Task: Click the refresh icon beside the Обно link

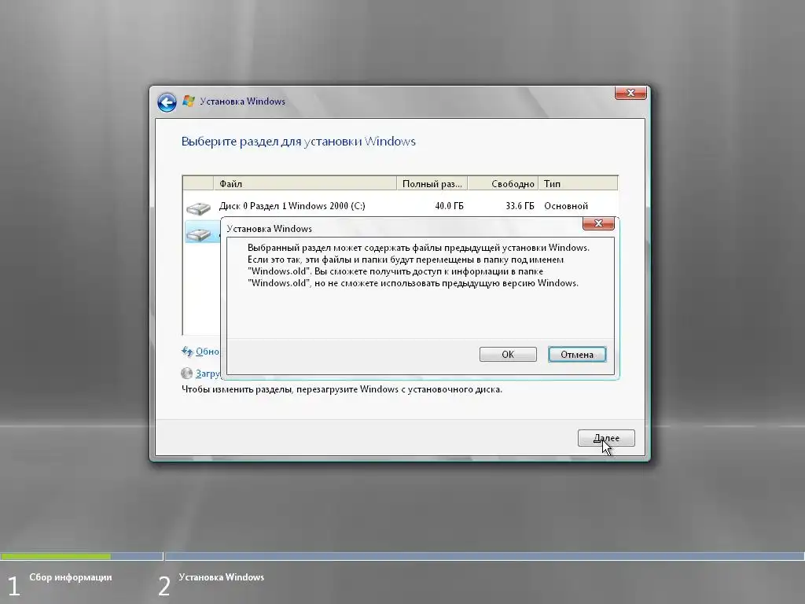Action: coord(187,352)
